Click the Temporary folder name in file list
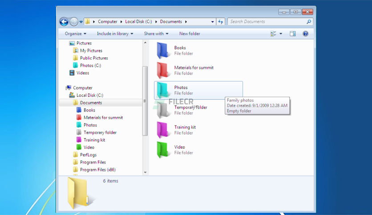This screenshot has width=372, height=215. pyautogui.click(x=190, y=107)
